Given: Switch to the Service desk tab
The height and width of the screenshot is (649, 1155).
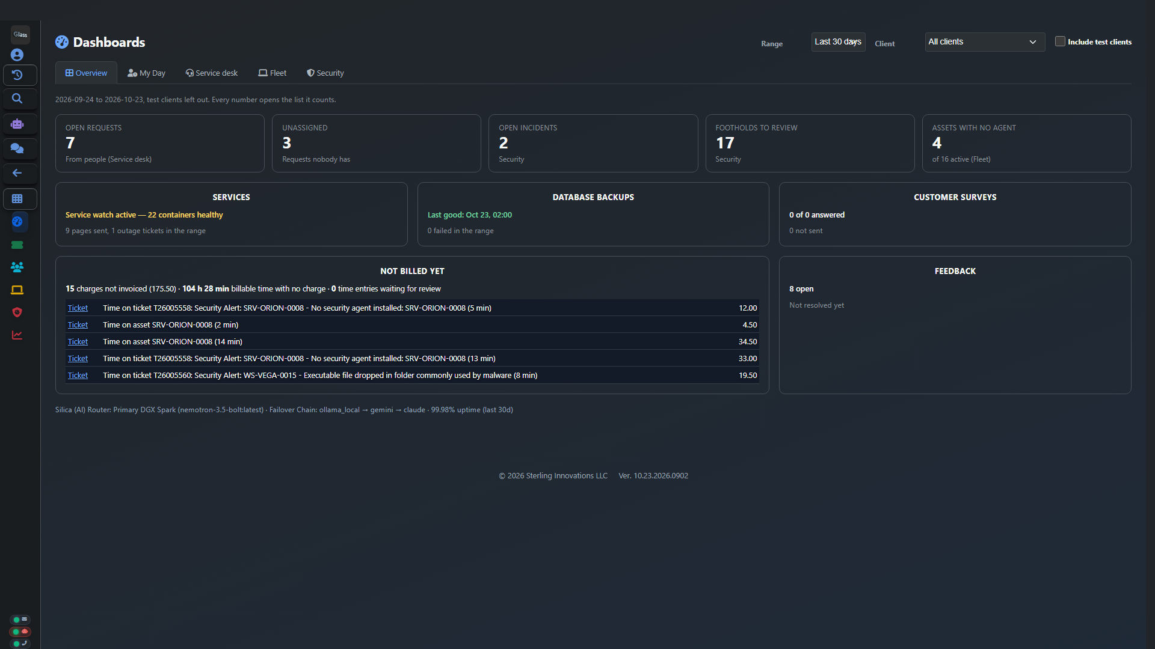Looking at the screenshot, I should click(212, 73).
